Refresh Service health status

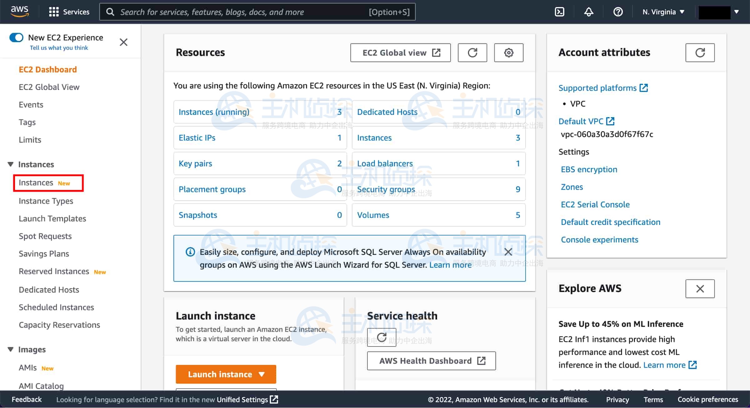click(381, 337)
